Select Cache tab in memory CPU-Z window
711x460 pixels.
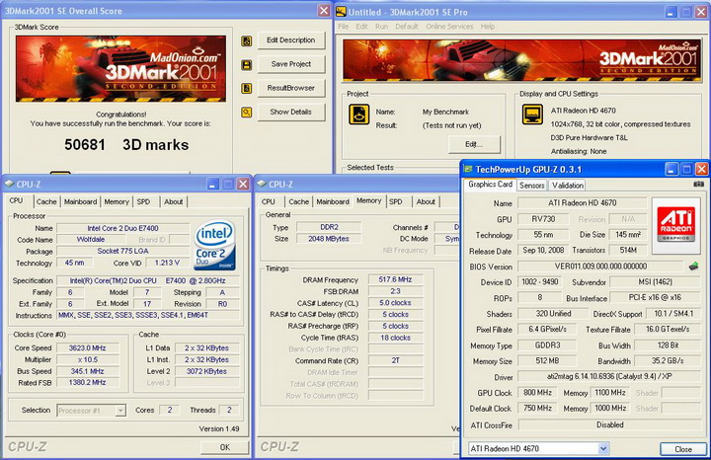(x=299, y=201)
